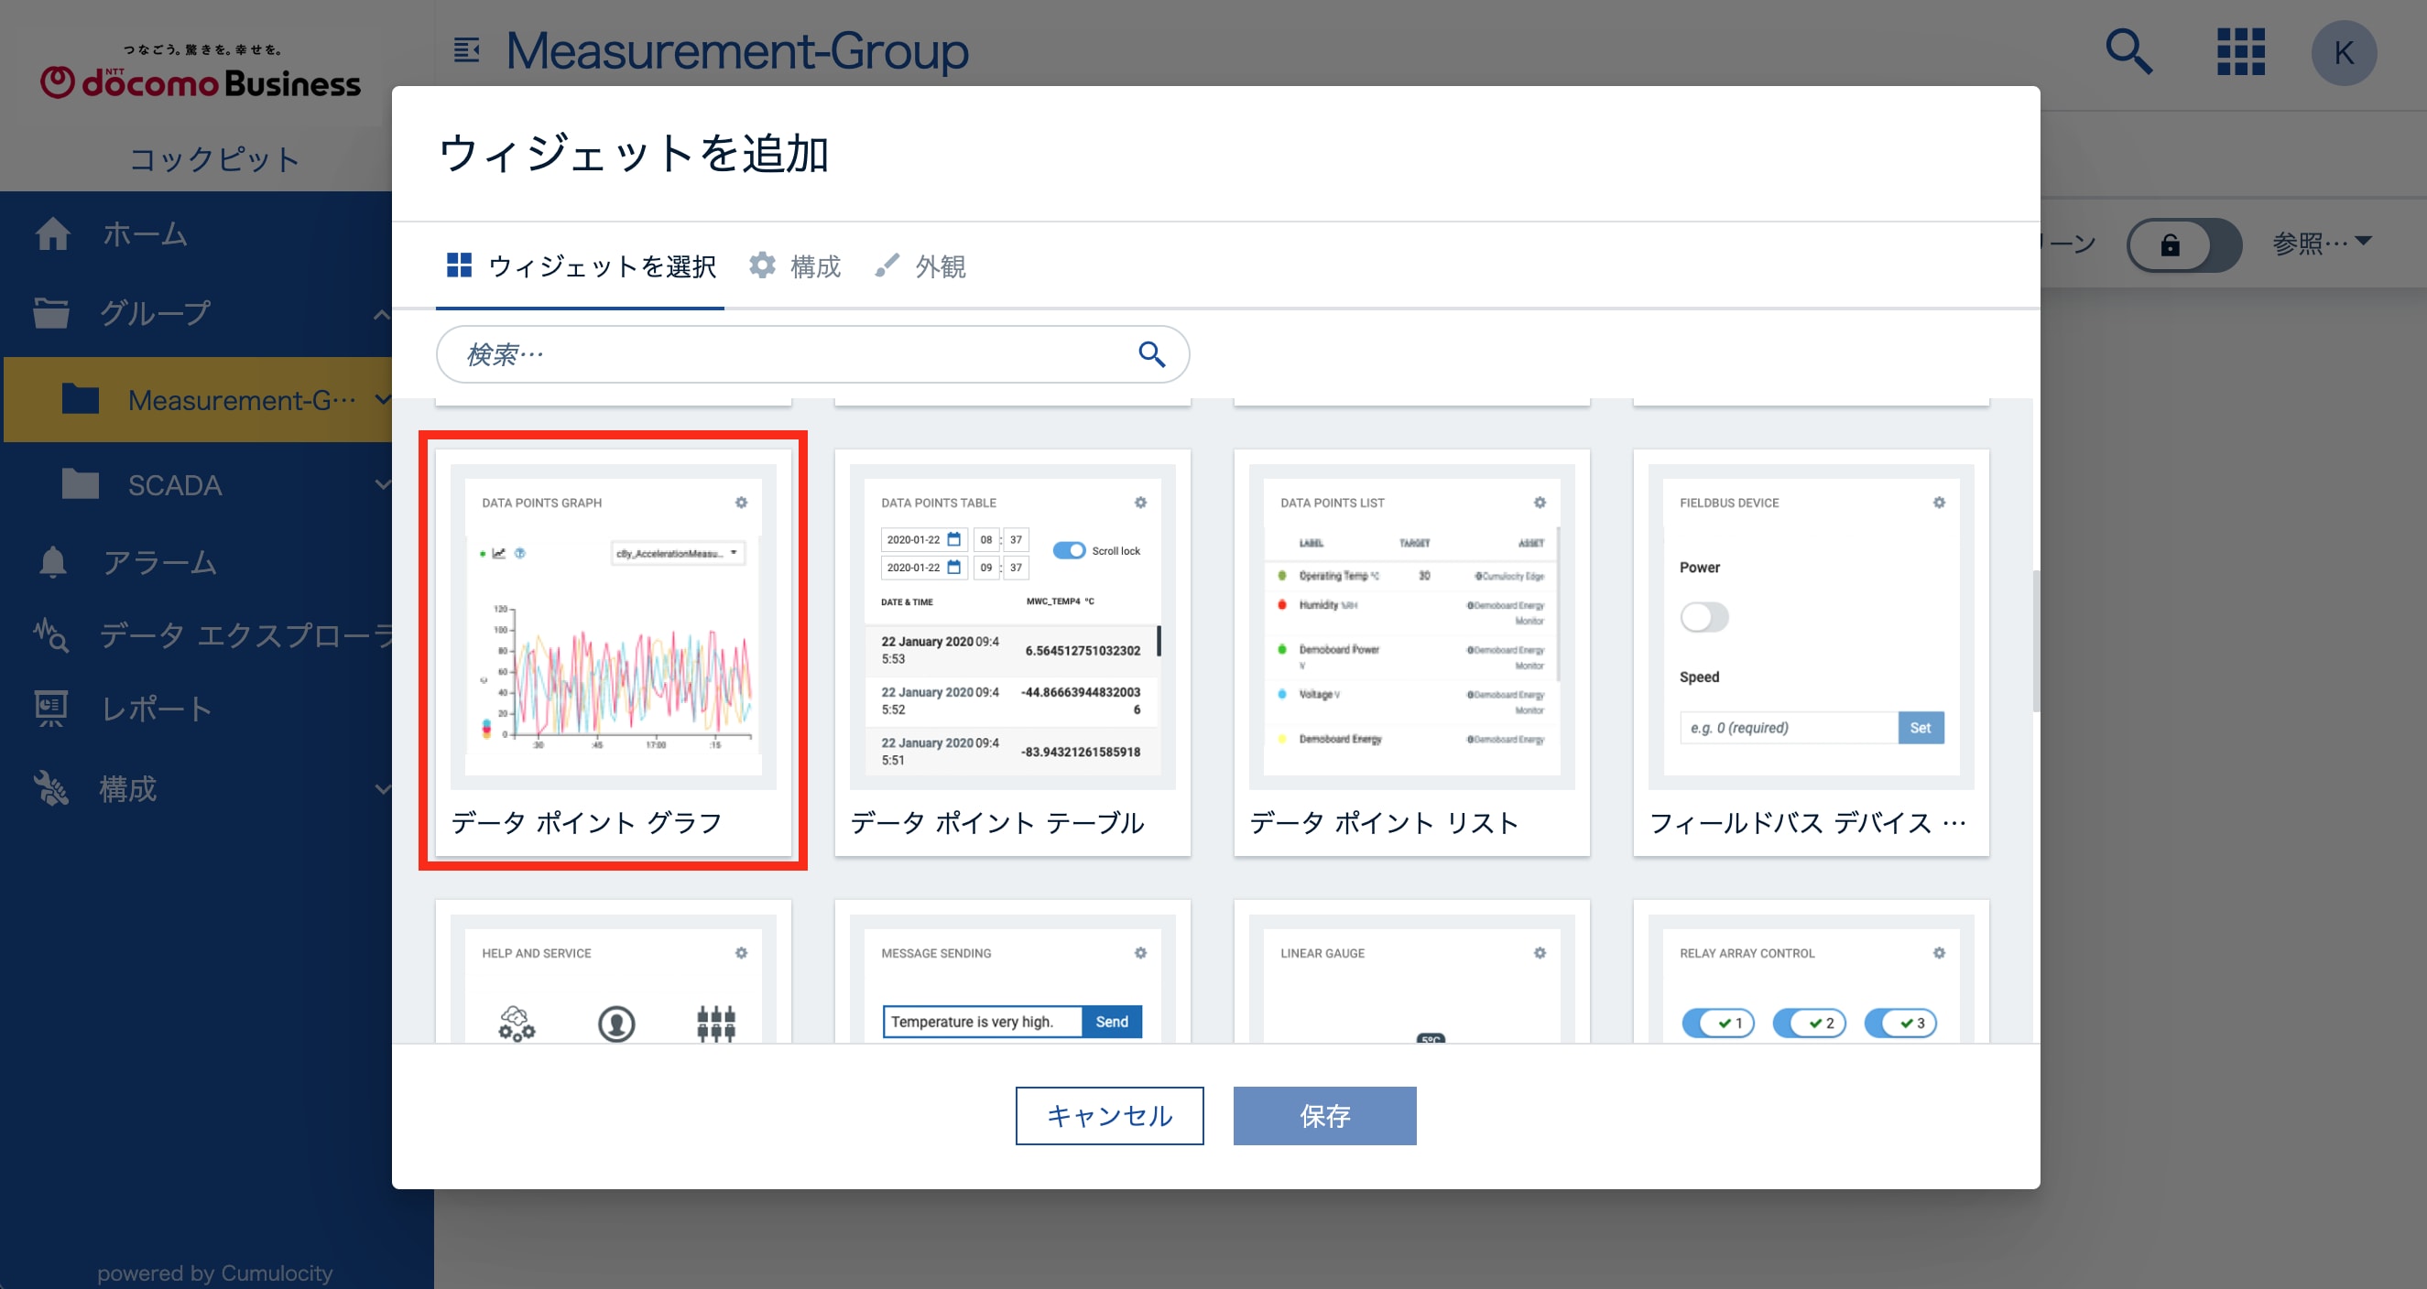Toggle the navigator collapse icon beside title
2427x1289 pixels.
(466, 50)
